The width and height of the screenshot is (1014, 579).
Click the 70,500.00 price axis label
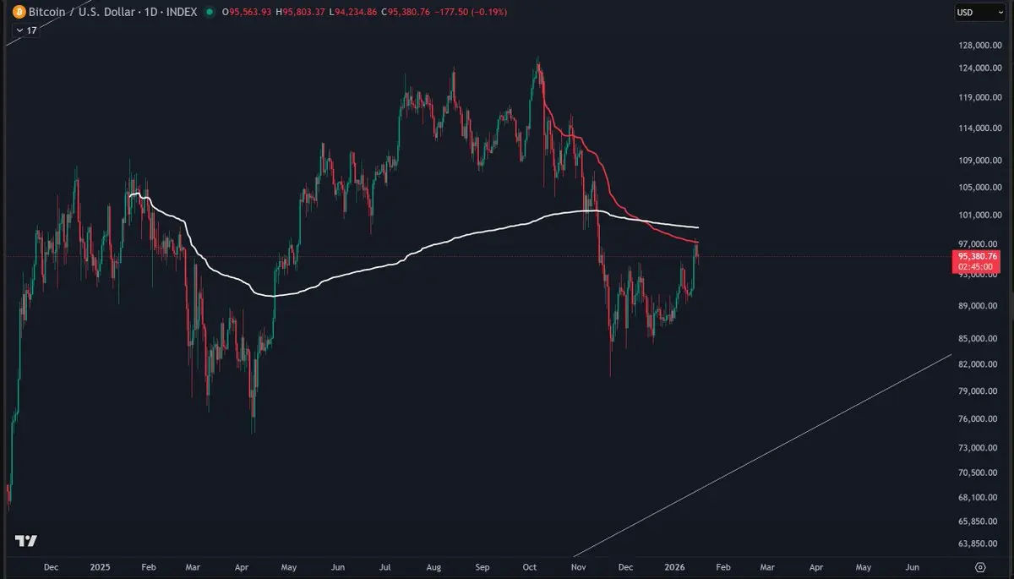979,473
